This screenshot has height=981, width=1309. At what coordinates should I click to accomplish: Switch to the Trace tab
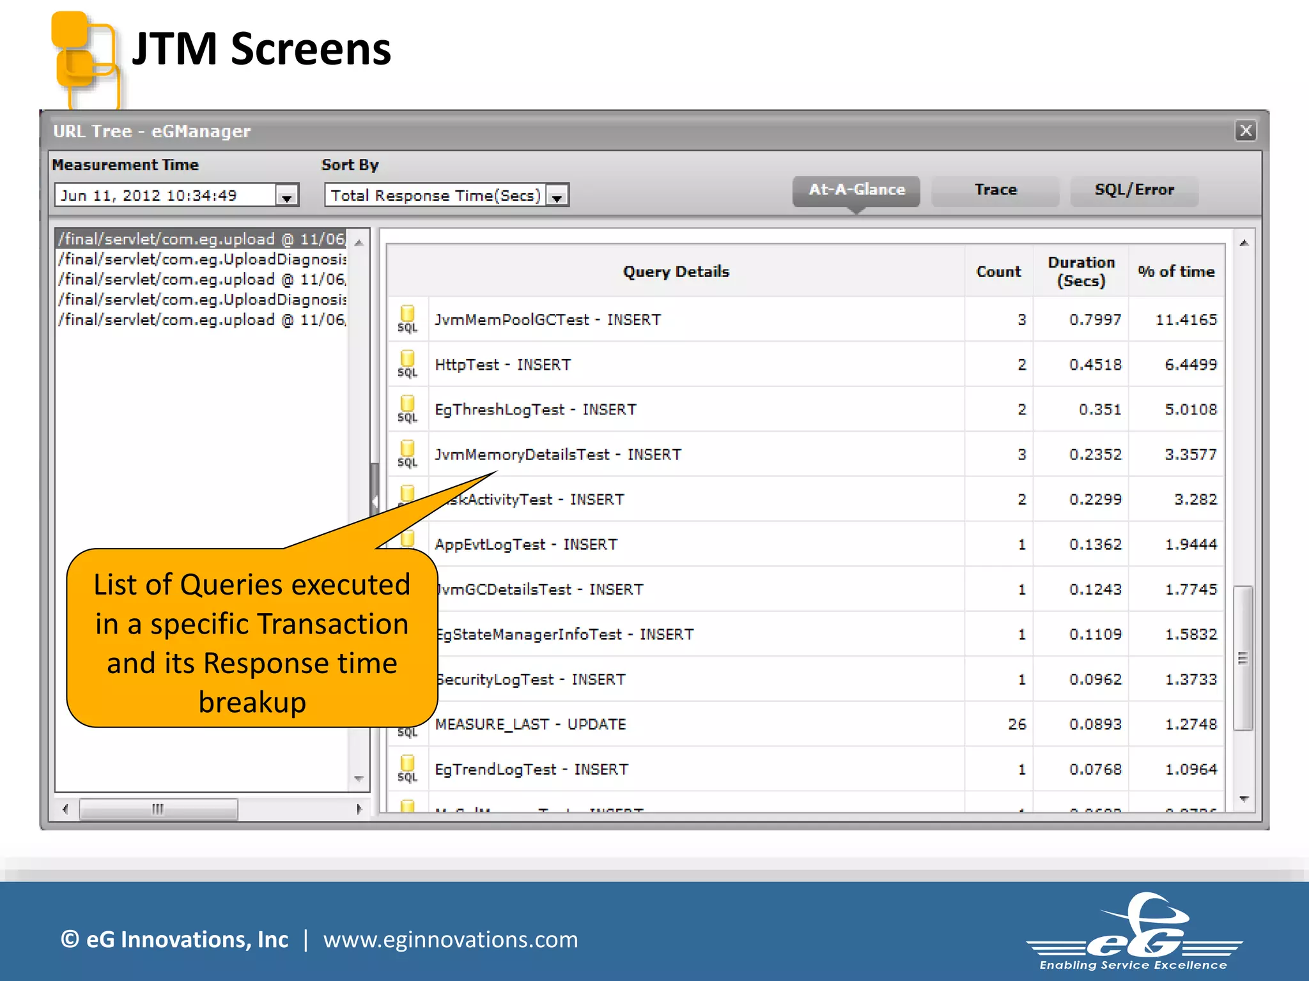[995, 190]
